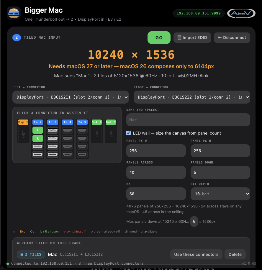Viewport: 262px width, 270px height.
Task: Click the Panels Down field showing 6
Action: coord(220,172)
